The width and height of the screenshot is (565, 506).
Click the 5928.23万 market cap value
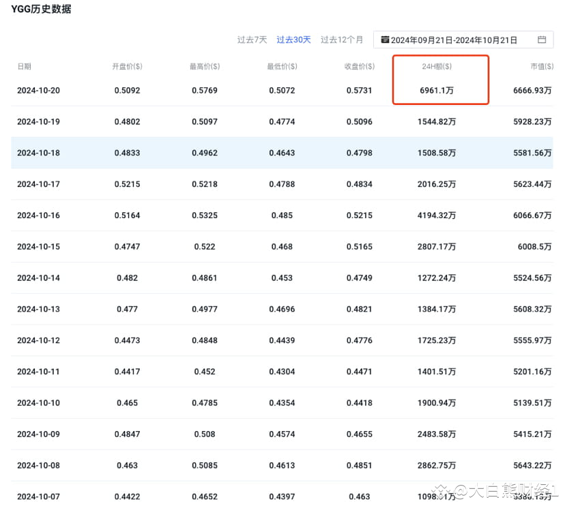coord(532,122)
